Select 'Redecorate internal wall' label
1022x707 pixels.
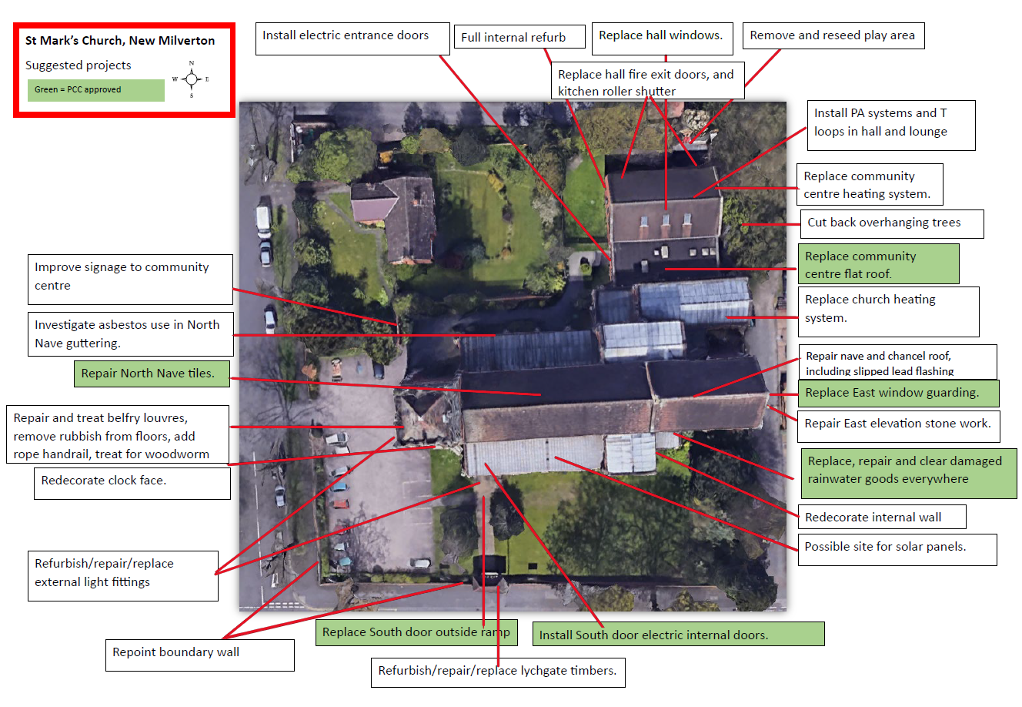(882, 517)
